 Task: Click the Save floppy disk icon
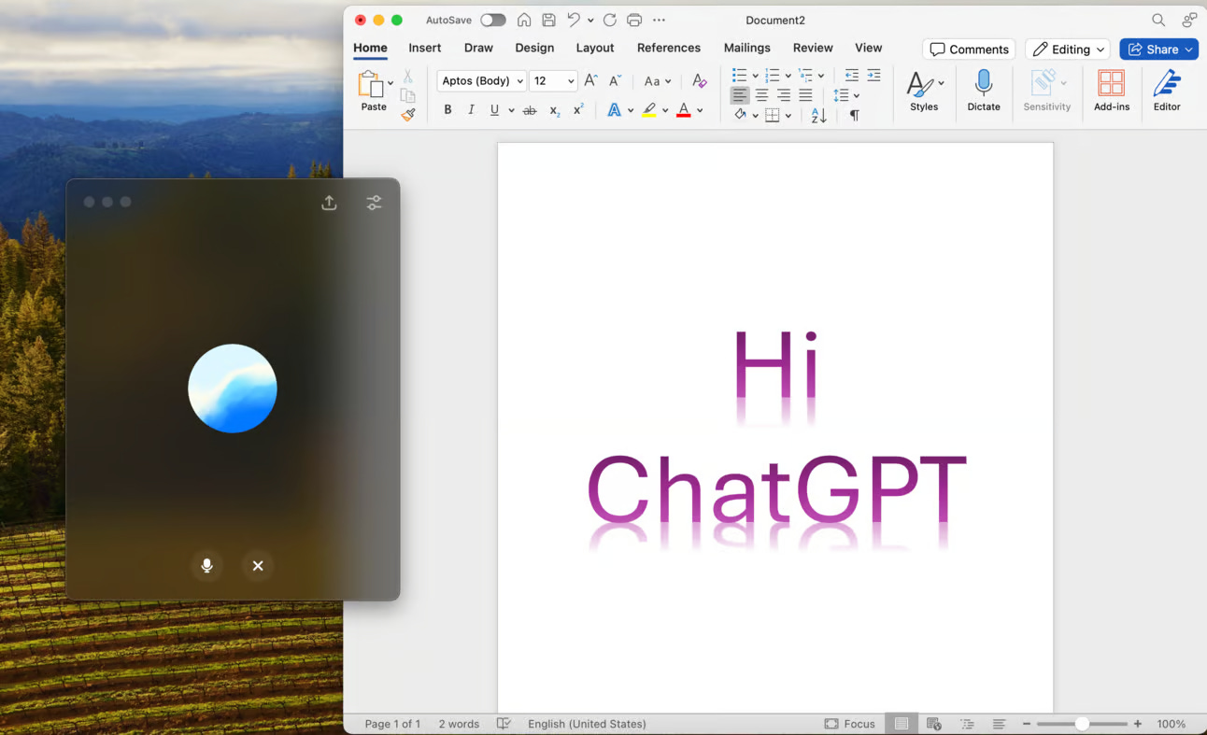coord(549,20)
